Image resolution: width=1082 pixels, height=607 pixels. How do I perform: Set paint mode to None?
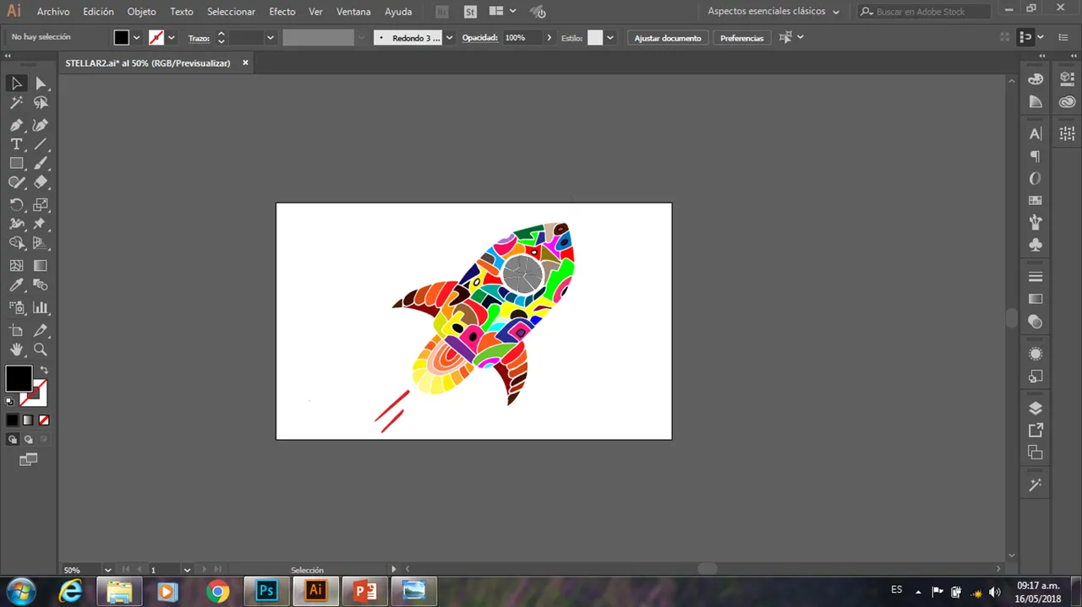(44, 420)
